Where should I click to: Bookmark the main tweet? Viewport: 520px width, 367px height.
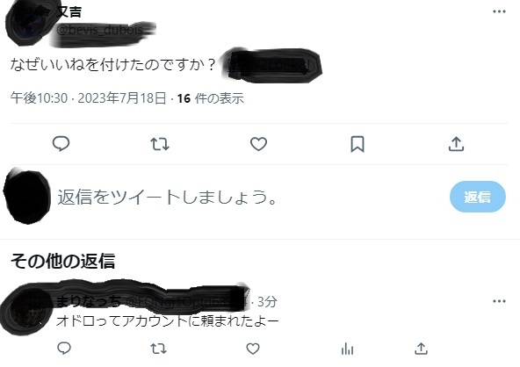357,144
